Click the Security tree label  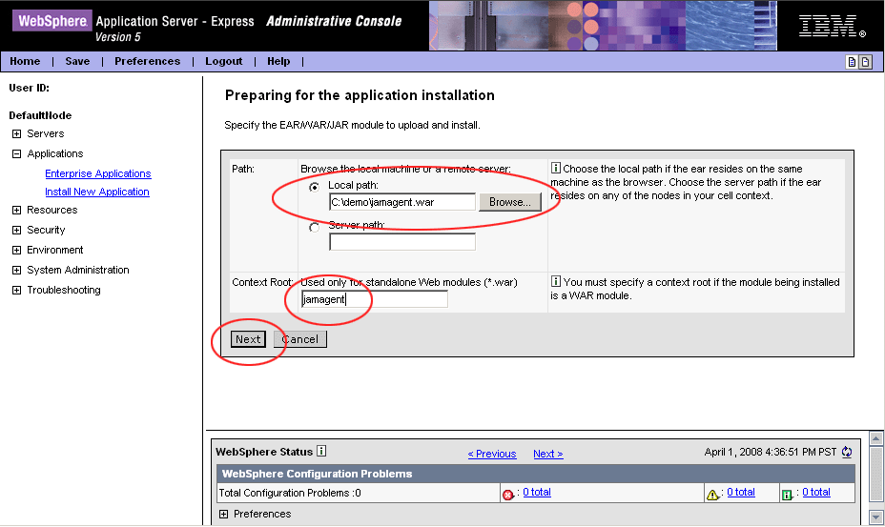click(47, 230)
